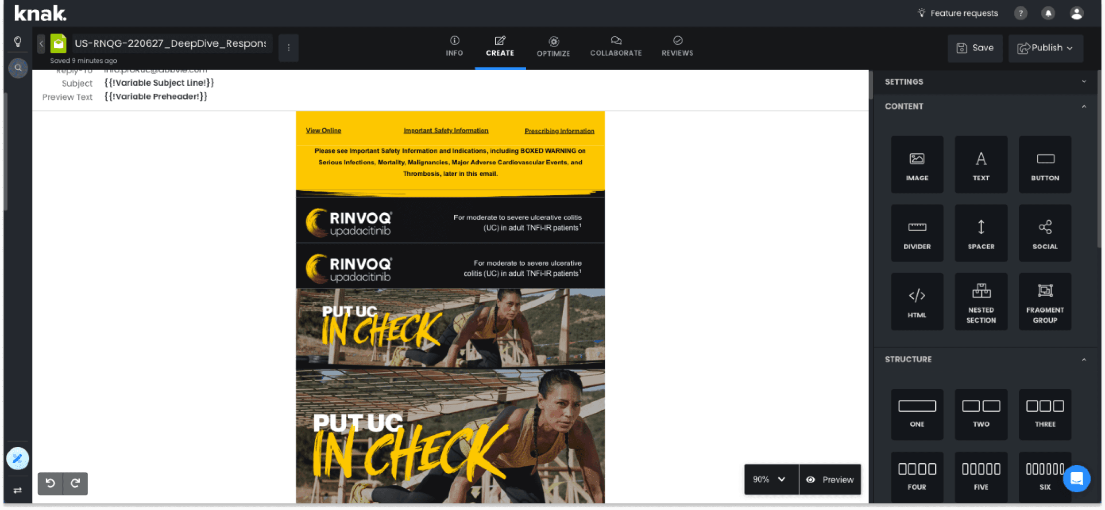Open the email Preview eye button
Screen dimensions: 1105x510
[x=830, y=479]
